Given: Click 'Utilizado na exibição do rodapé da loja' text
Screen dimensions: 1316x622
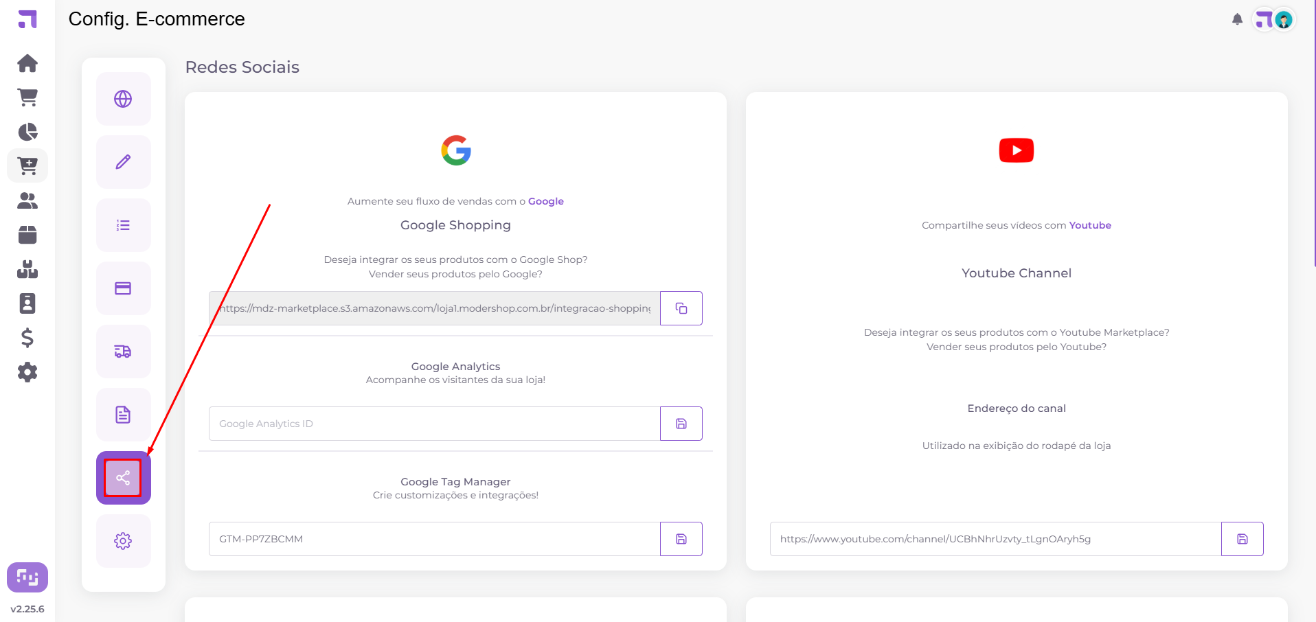Looking at the screenshot, I should pyautogui.click(x=1017, y=446).
